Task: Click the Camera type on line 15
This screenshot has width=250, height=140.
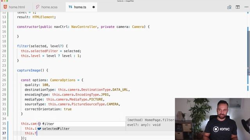Action: tap(138, 27)
